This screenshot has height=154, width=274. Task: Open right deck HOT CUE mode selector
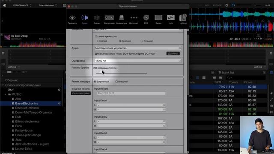[x=260, y=67]
